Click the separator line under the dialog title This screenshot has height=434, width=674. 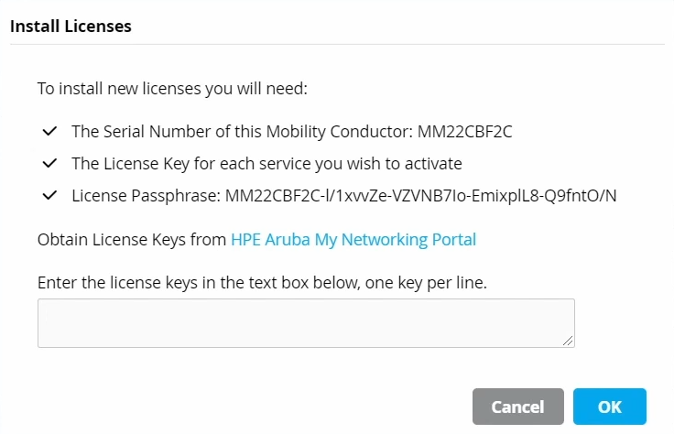(337, 44)
